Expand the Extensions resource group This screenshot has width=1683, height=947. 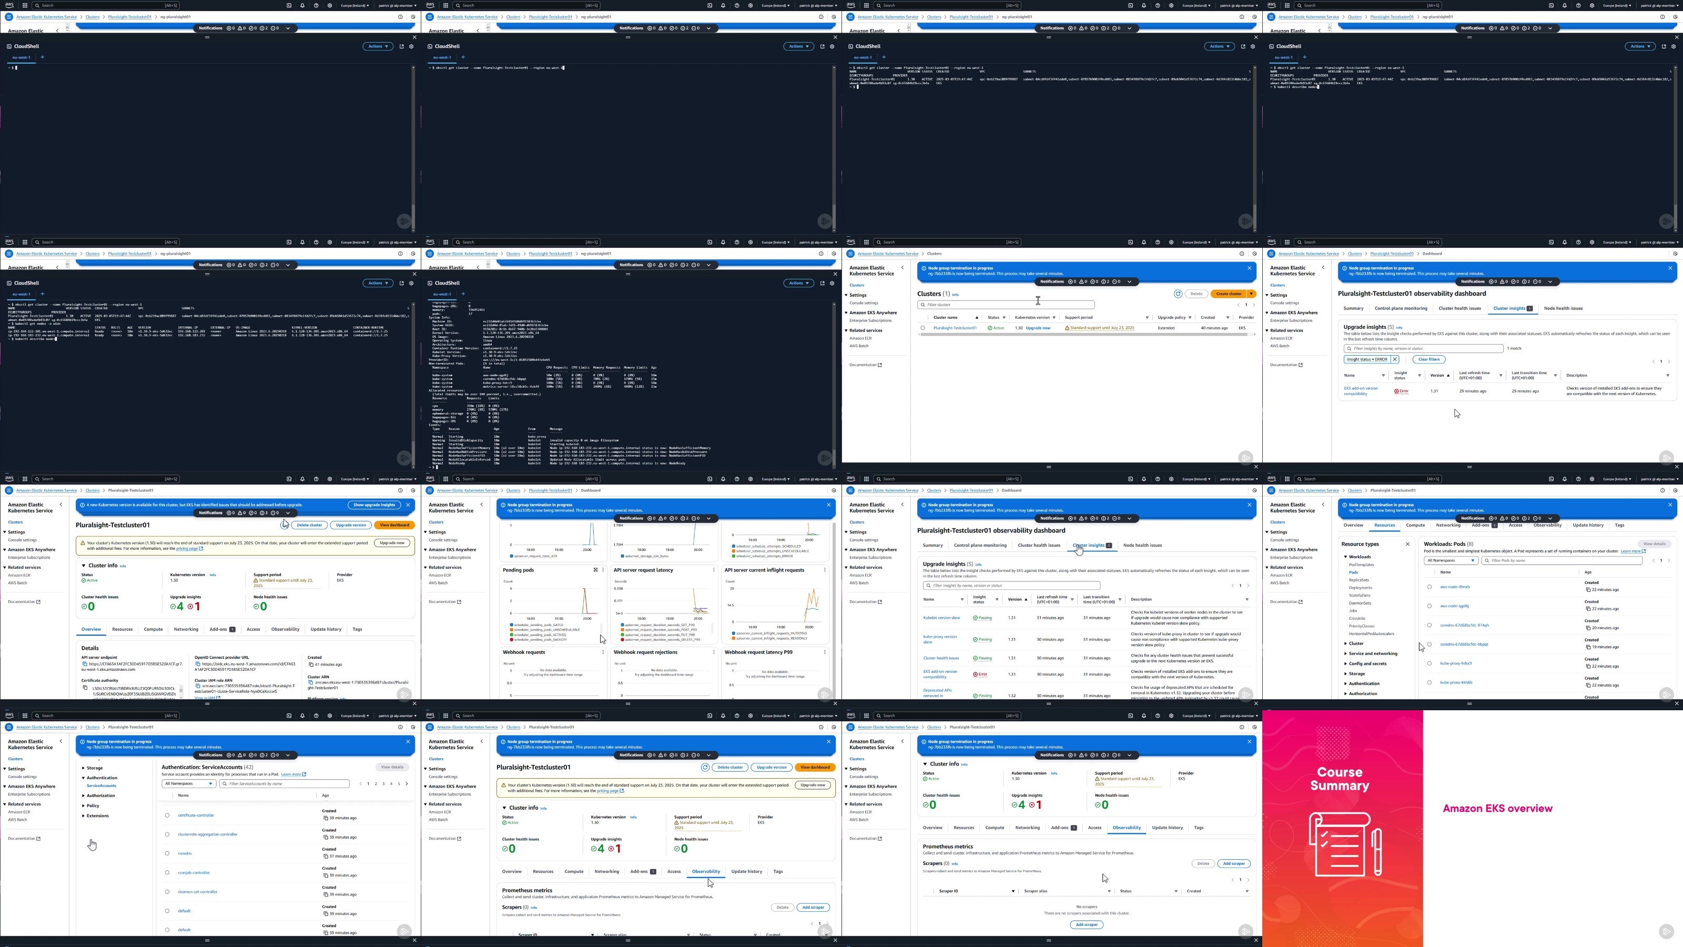coord(84,815)
